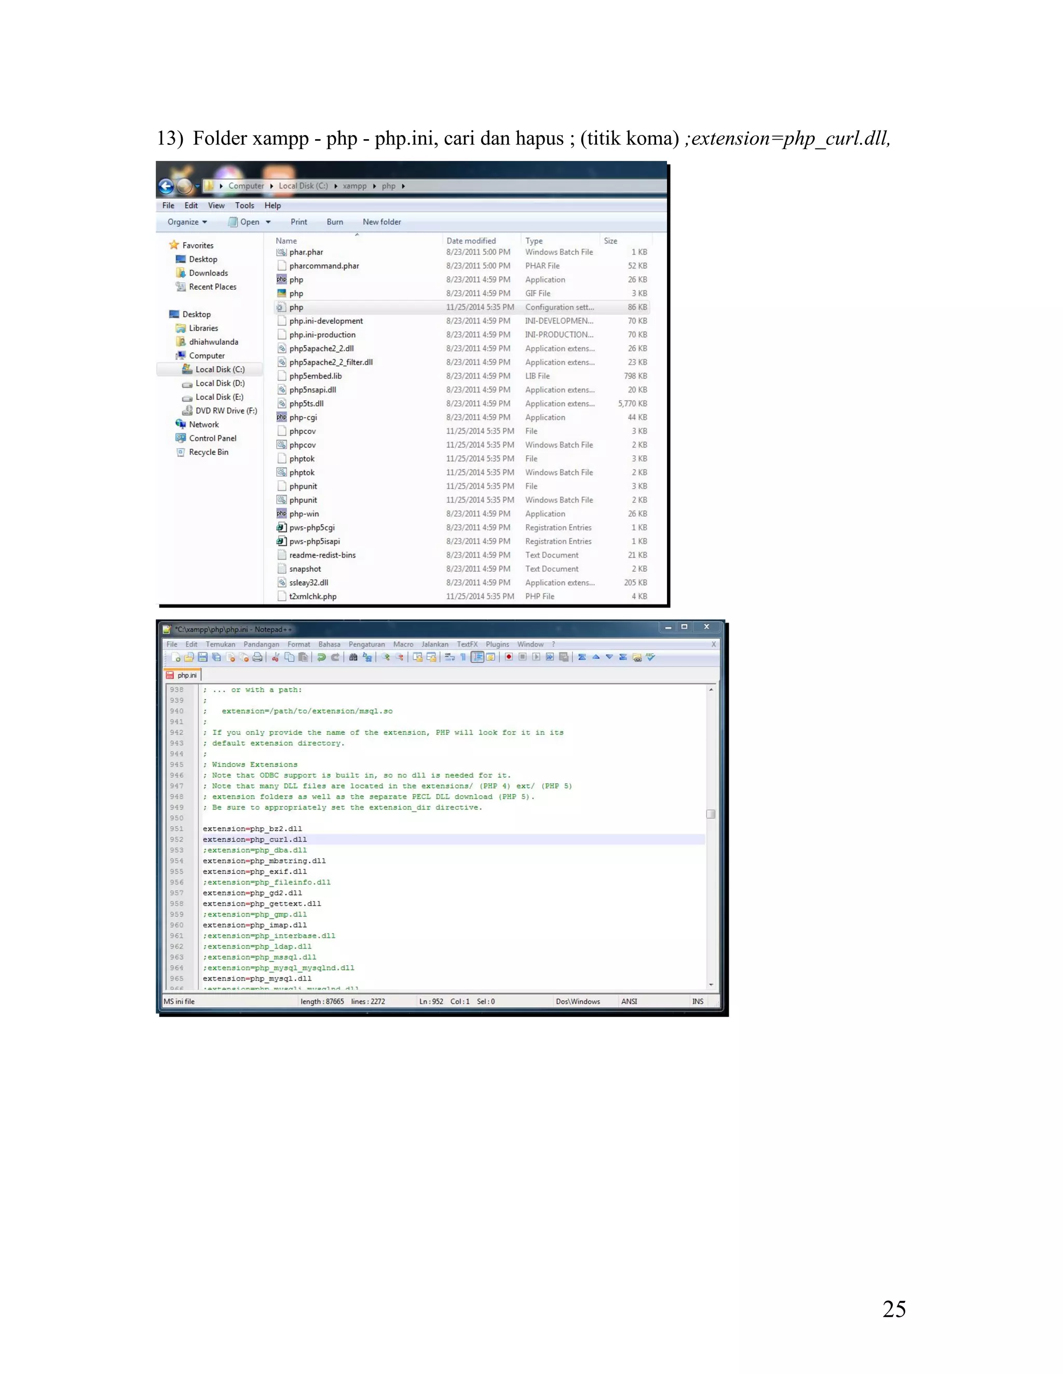Click the Playback macro icon

[x=536, y=657]
